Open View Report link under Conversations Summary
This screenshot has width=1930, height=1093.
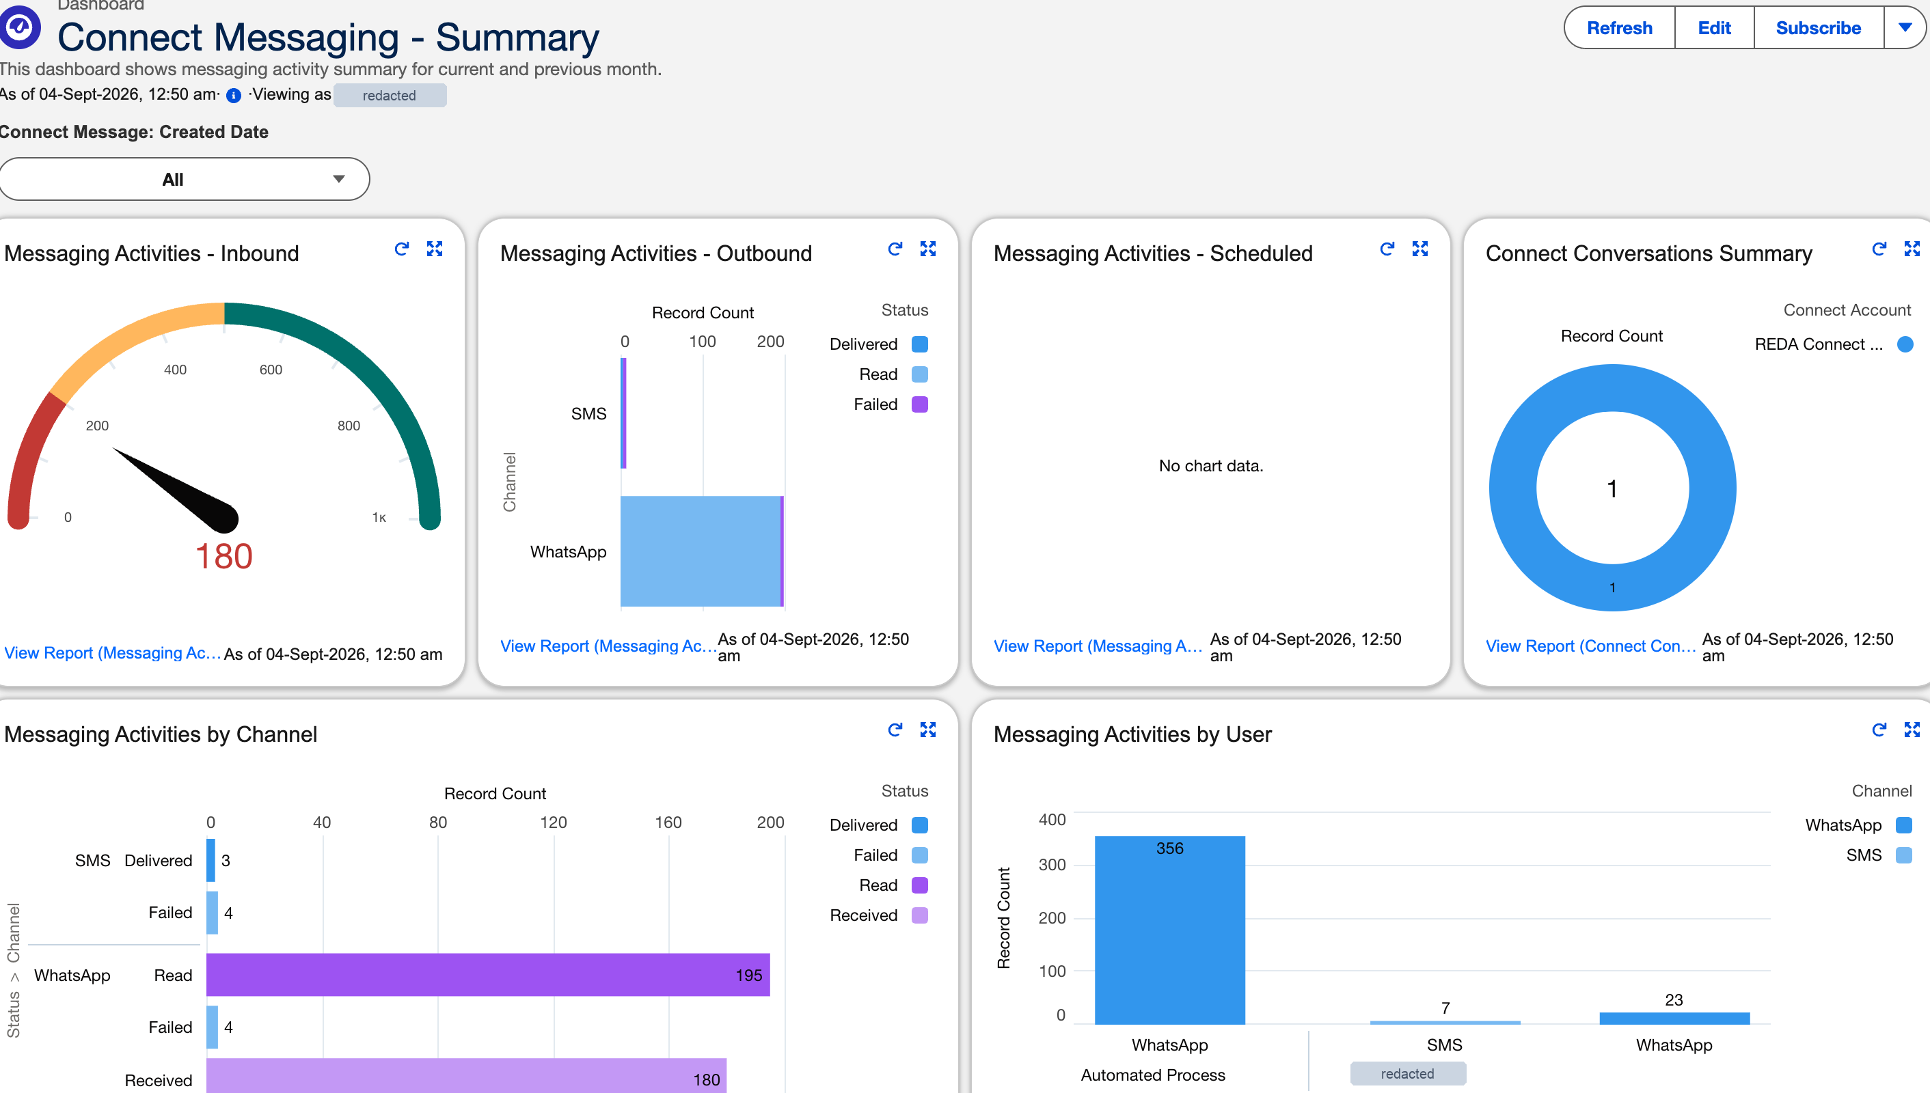click(x=1590, y=646)
